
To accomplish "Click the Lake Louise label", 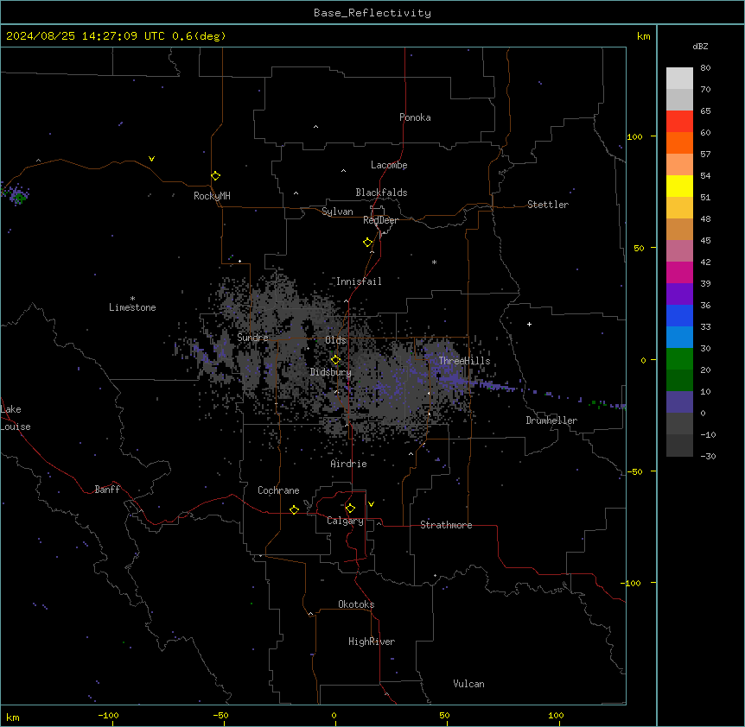I will [x=14, y=418].
